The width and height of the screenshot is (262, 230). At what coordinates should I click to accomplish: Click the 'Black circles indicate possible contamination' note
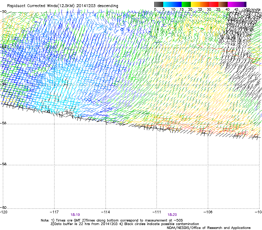(x=161, y=224)
